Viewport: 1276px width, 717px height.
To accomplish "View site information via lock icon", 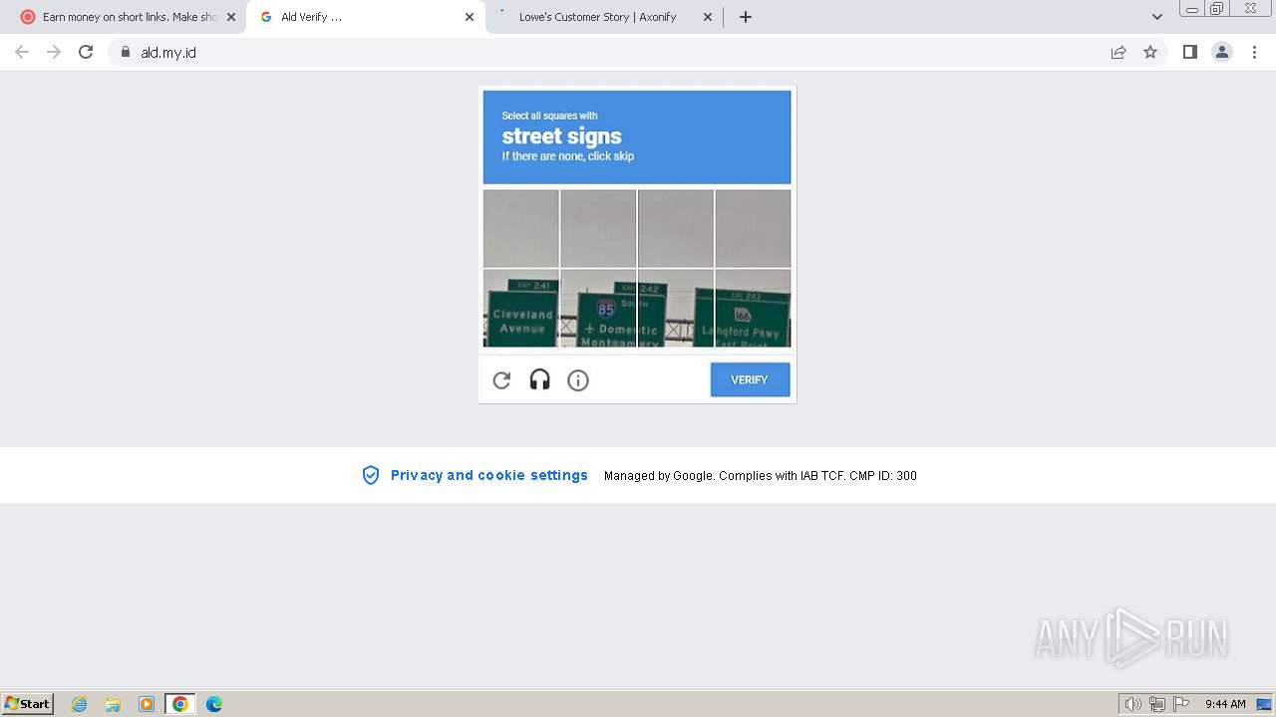I will [125, 52].
